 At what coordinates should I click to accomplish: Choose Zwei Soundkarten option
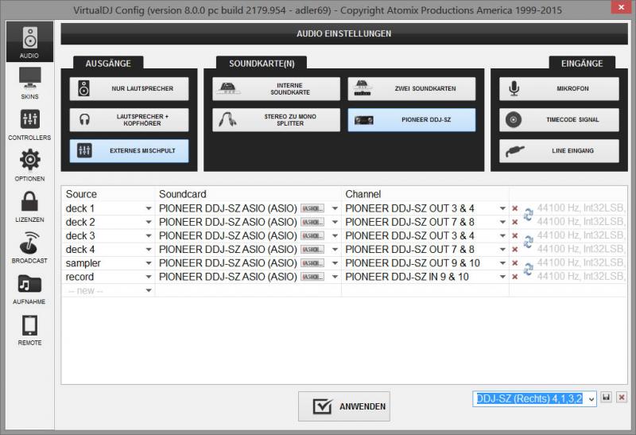pos(411,88)
